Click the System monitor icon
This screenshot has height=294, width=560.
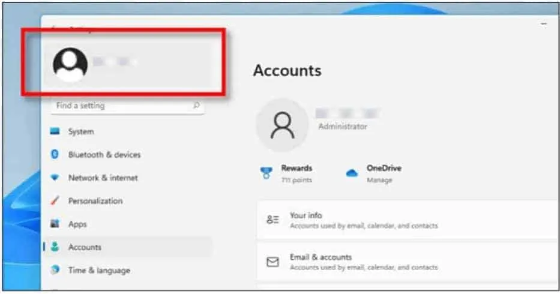click(x=55, y=132)
